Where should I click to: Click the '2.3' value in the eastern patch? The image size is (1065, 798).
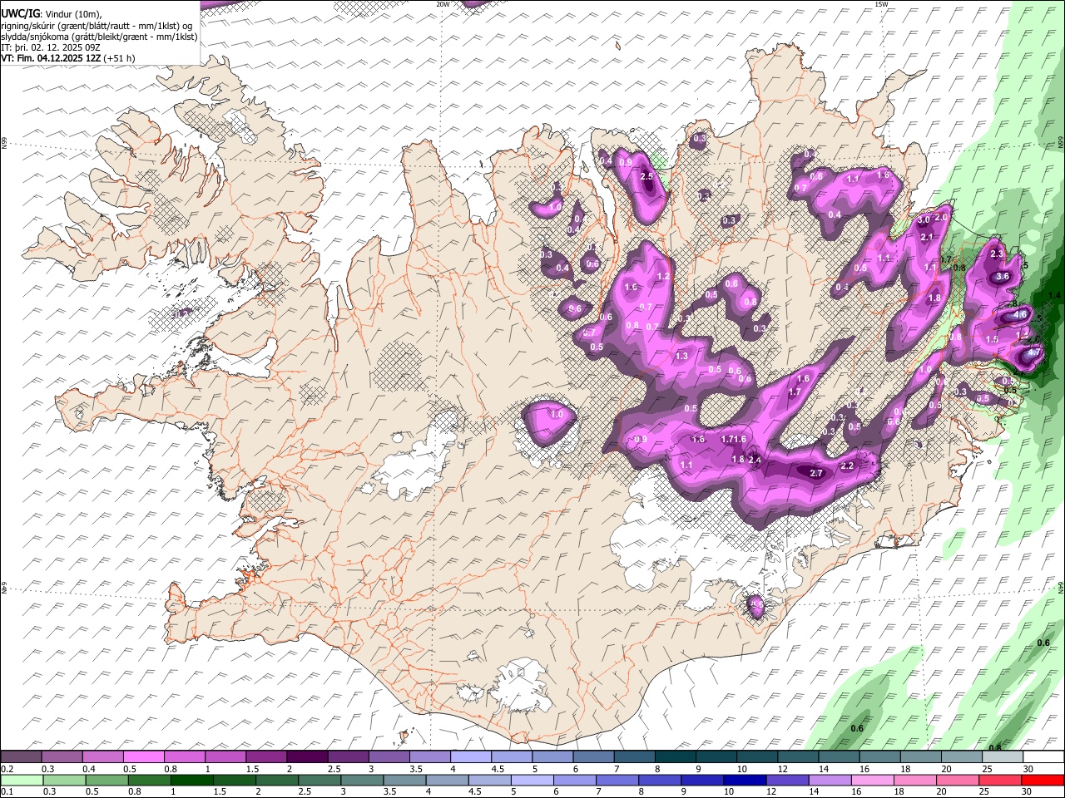(x=998, y=254)
